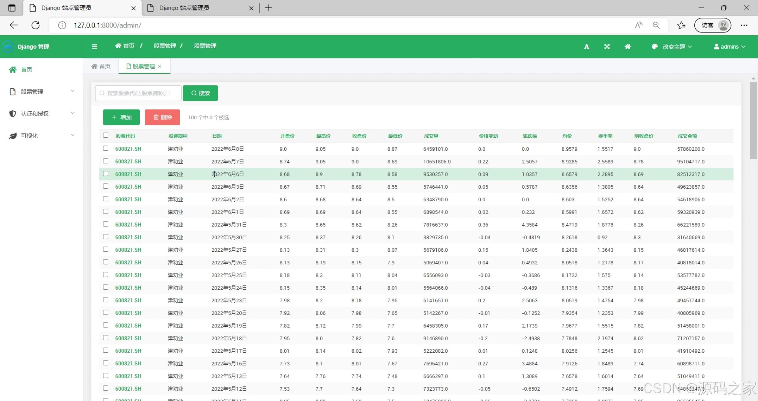Check the row for 2022年6月1日

coord(106,212)
